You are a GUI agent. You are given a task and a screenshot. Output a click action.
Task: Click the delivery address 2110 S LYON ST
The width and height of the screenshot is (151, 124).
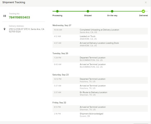click(x=27, y=30)
